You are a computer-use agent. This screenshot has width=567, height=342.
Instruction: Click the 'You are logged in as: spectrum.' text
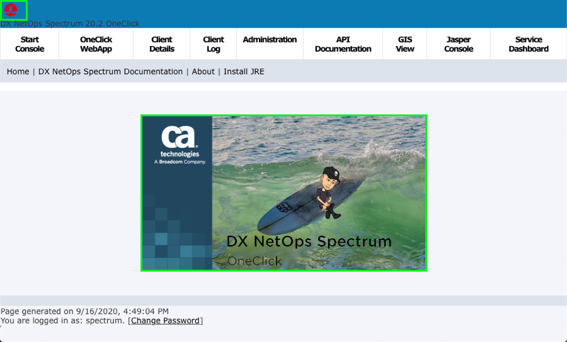coord(62,321)
